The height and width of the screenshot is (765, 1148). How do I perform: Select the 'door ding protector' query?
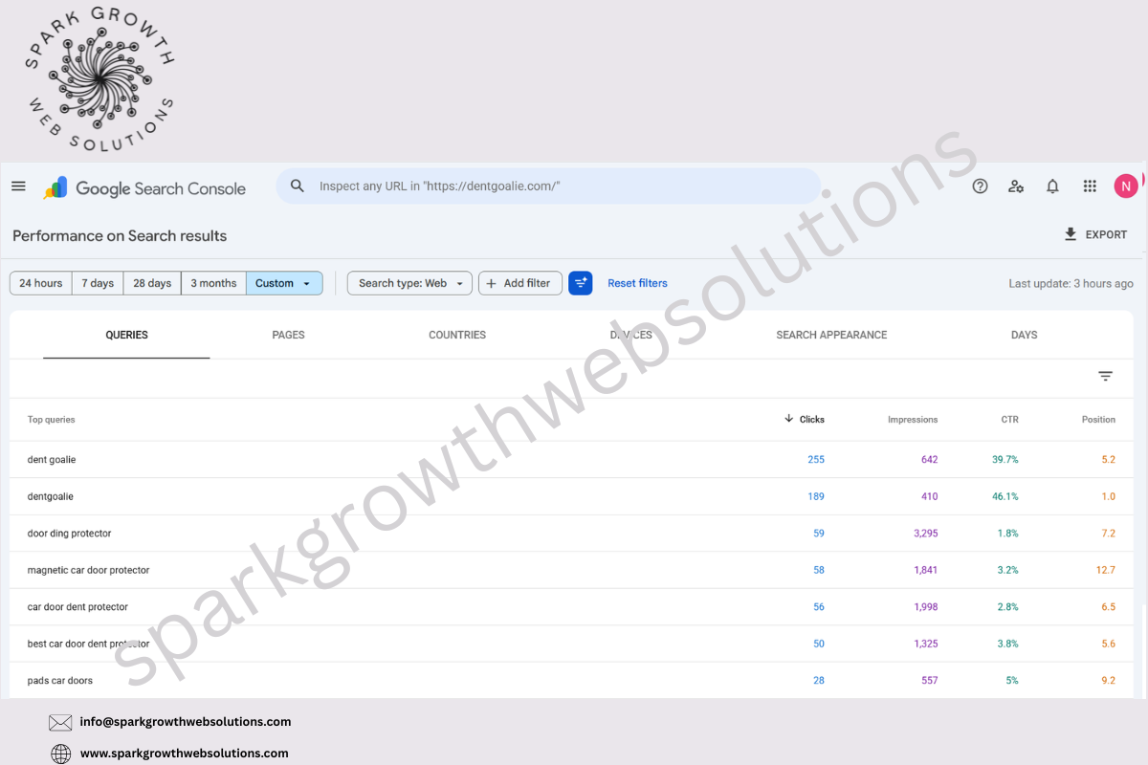pos(69,534)
